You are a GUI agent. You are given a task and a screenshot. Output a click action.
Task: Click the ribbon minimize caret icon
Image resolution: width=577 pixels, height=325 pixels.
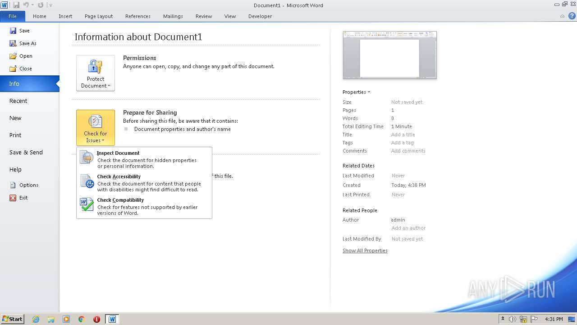562,16
